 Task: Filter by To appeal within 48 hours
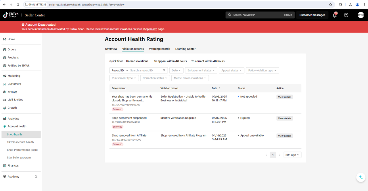click(x=170, y=61)
